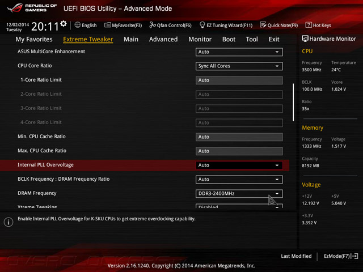Click the Min. CPU Cache Ratio field
363x272 pixels.
click(x=239, y=137)
